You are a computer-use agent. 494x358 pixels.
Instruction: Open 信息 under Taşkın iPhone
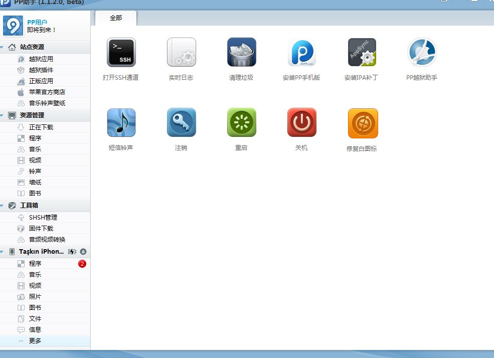coord(45,329)
